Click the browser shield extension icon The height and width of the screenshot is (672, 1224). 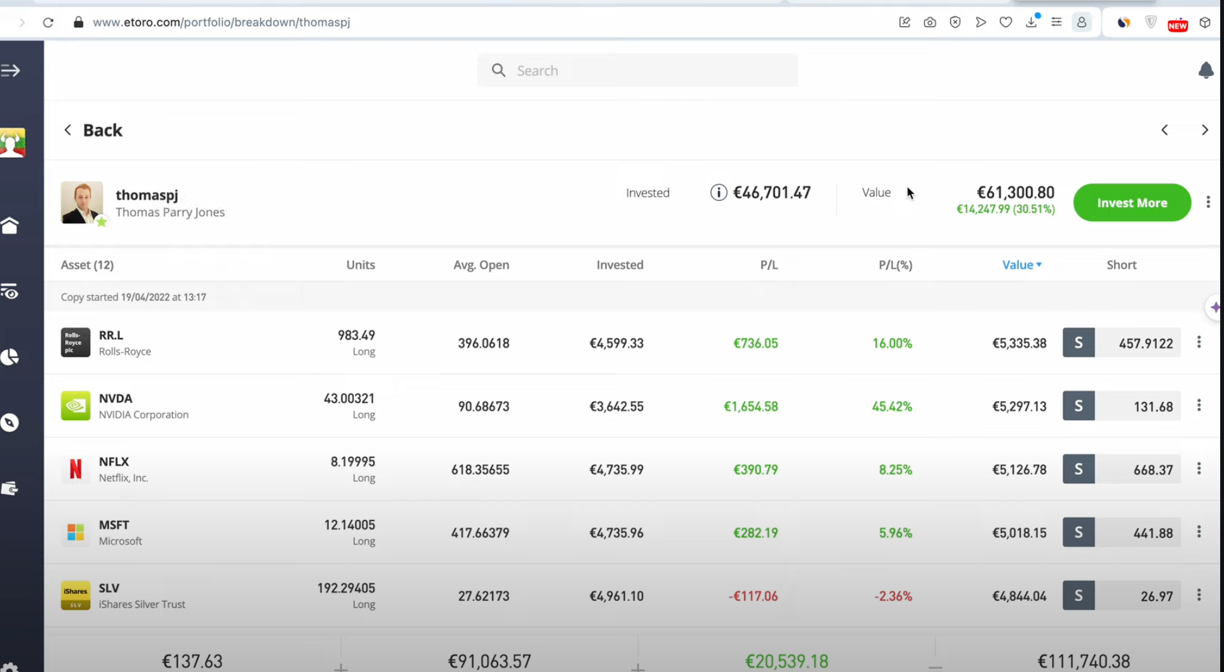pyautogui.click(x=1151, y=22)
